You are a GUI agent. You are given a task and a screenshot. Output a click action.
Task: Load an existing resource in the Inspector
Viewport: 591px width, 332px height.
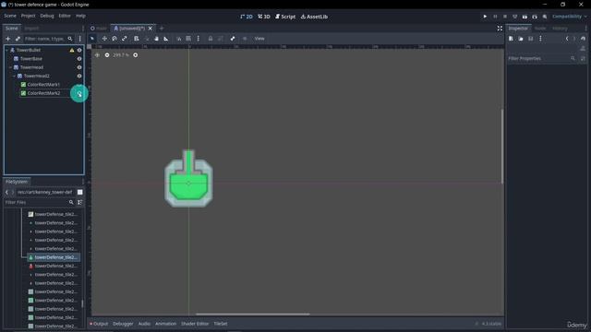[521, 39]
